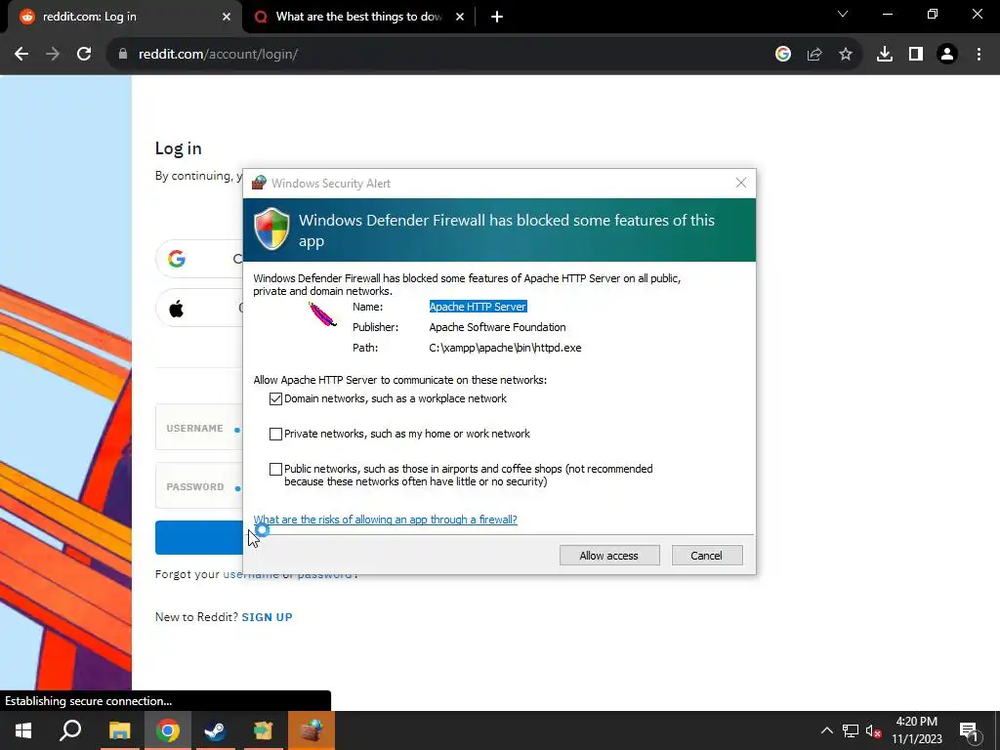Close the reddit.com Log in tab
The width and height of the screenshot is (1000, 750).
(227, 18)
